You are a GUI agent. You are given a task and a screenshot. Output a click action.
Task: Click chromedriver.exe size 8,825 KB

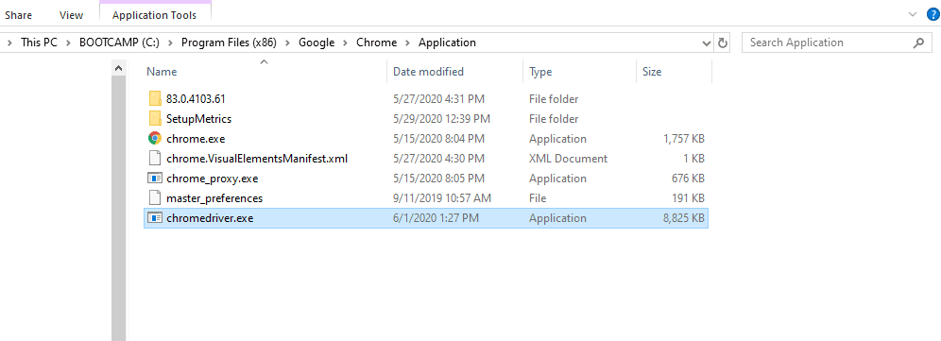tap(683, 218)
